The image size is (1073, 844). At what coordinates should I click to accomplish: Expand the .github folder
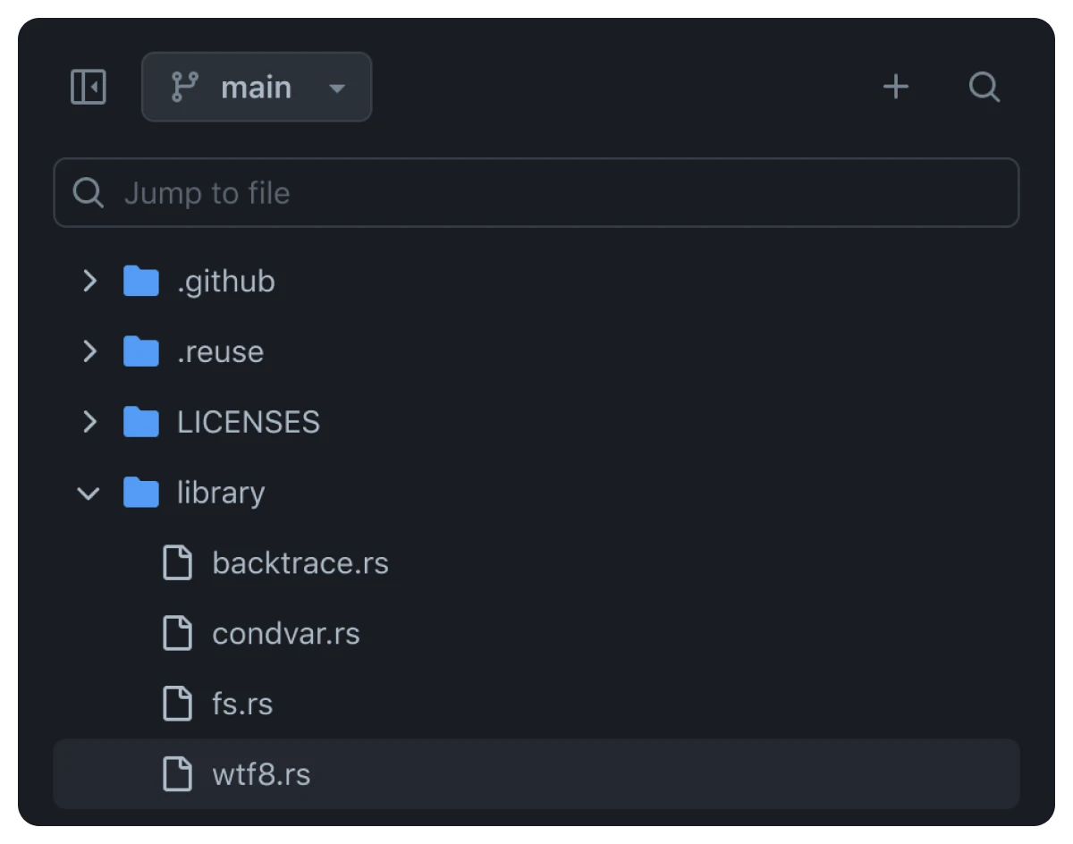(x=89, y=281)
